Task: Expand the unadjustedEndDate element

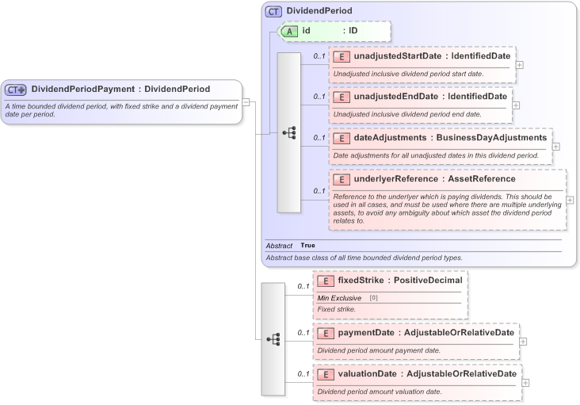Action: [516, 105]
